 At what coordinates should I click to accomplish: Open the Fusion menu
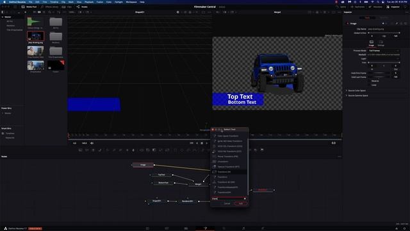click(x=100, y=2)
